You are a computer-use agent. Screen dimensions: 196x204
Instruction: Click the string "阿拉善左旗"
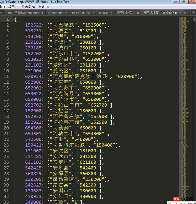66,122
